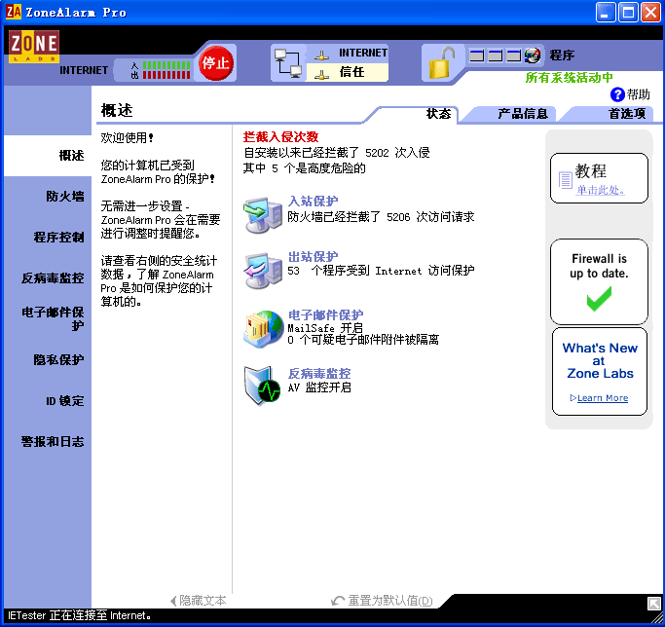
Task: Switch to the 产品信息 tab
Action: pyautogui.click(x=523, y=114)
